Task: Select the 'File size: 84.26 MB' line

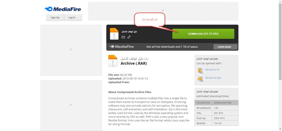Action: 120,75
